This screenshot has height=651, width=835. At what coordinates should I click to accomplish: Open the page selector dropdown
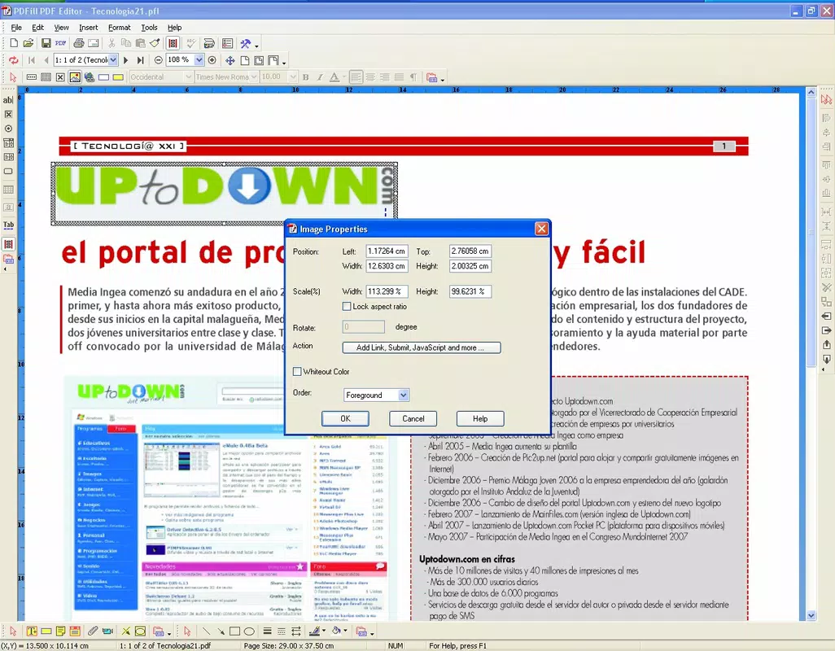113,60
